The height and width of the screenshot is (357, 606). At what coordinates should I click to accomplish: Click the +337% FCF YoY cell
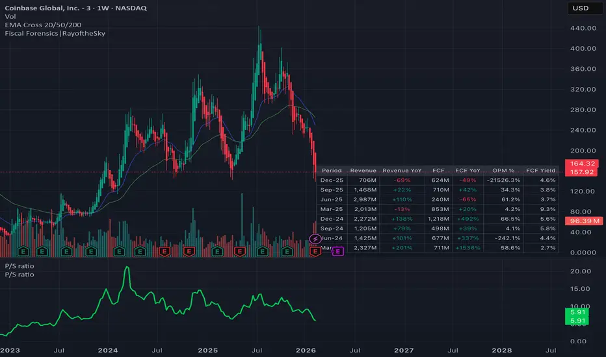(x=468, y=238)
